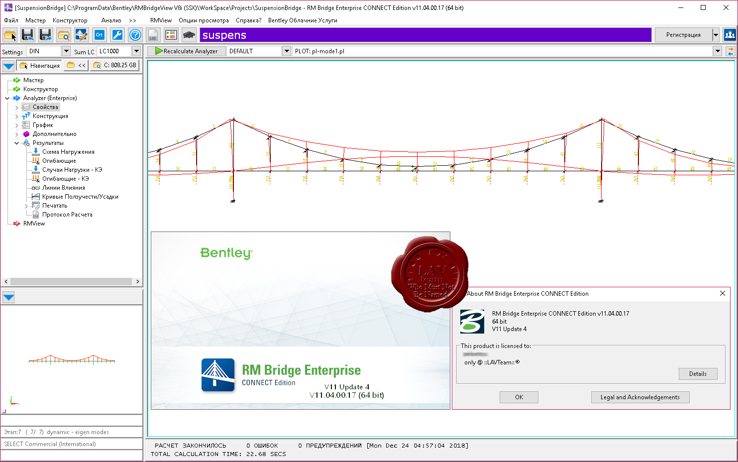Viewport: 738px width, 462px height.
Task: Open the PLOT pl-mode1.pl dropdown arrow
Action: (718, 51)
